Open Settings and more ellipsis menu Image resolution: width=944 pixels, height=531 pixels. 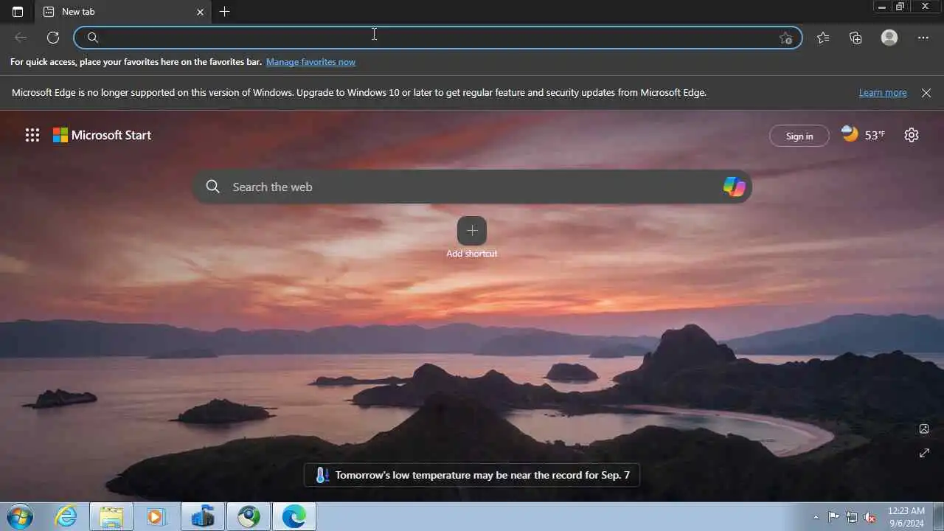[x=923, y=38]
